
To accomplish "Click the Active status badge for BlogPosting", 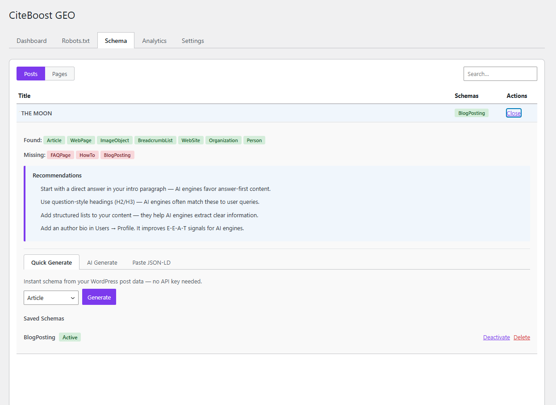I will 70,337.
